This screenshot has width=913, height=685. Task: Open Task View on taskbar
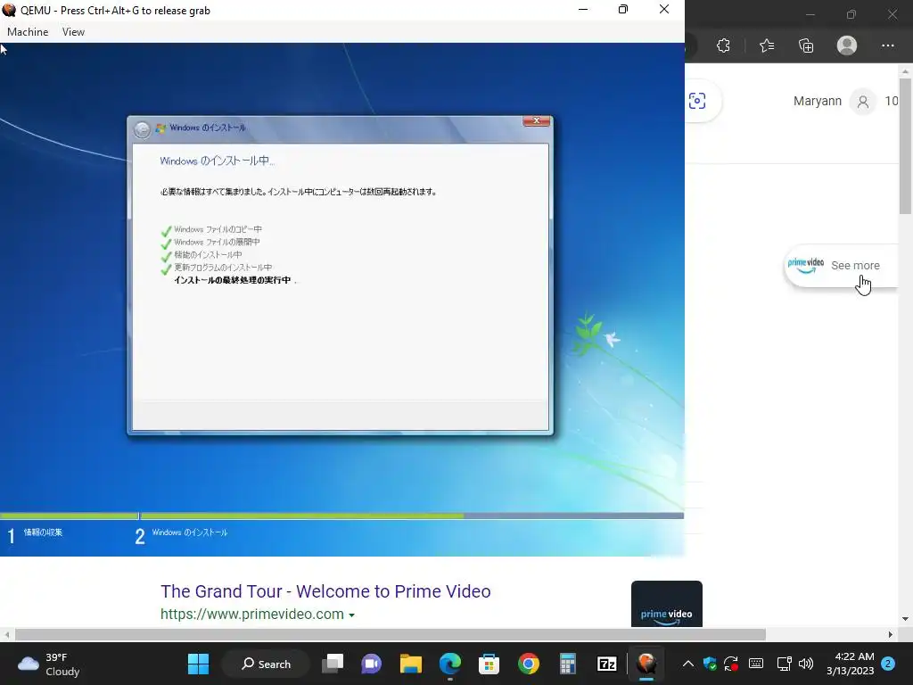pyautogui.click(x=333, y=664)
